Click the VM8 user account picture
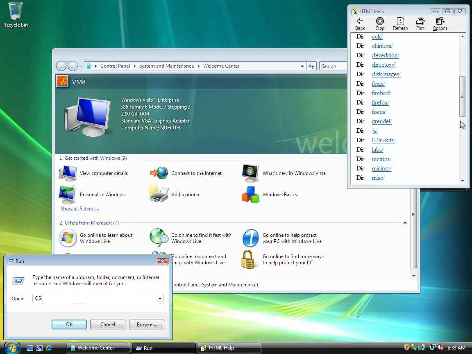 (x=62, y=82)
